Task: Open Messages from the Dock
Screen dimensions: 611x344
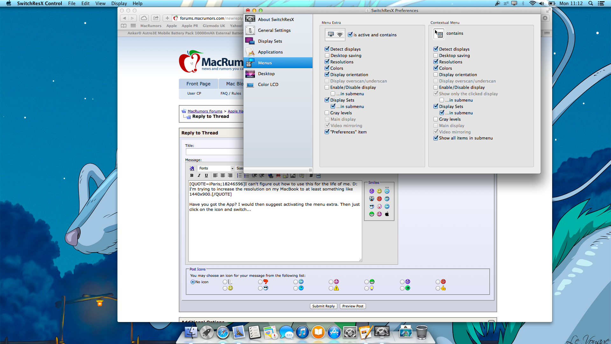Action: coord(286,333)
